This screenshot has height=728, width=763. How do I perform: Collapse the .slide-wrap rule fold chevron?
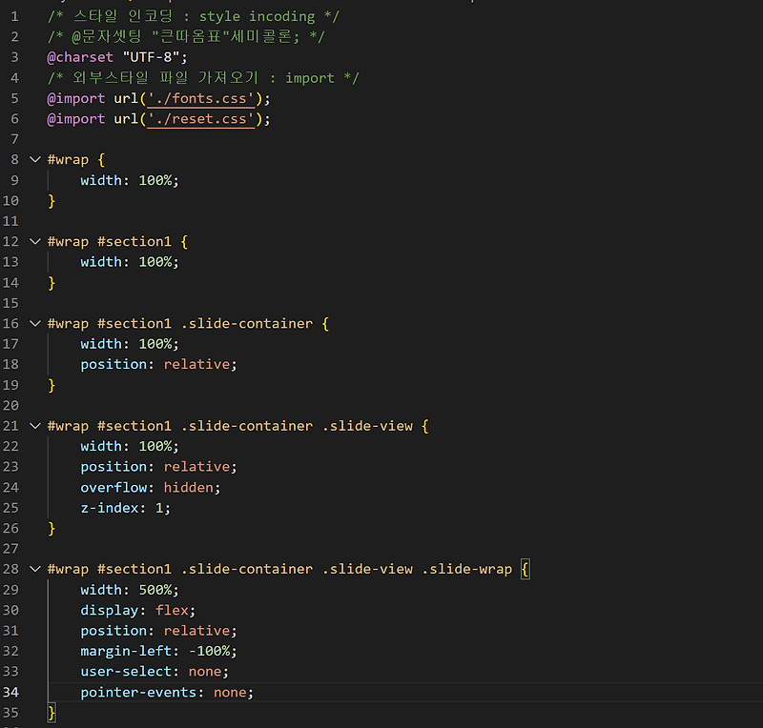[34, 568]
